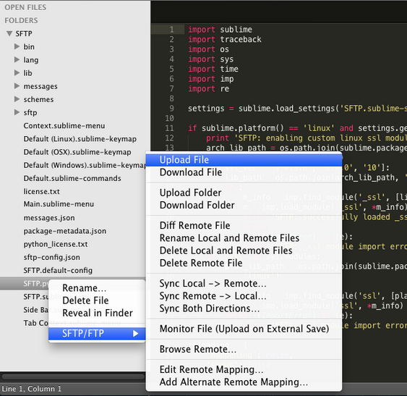The image size is (407, 396).
Task: Collapse the SFTP root folder triangle
Action: coord(9,33)
